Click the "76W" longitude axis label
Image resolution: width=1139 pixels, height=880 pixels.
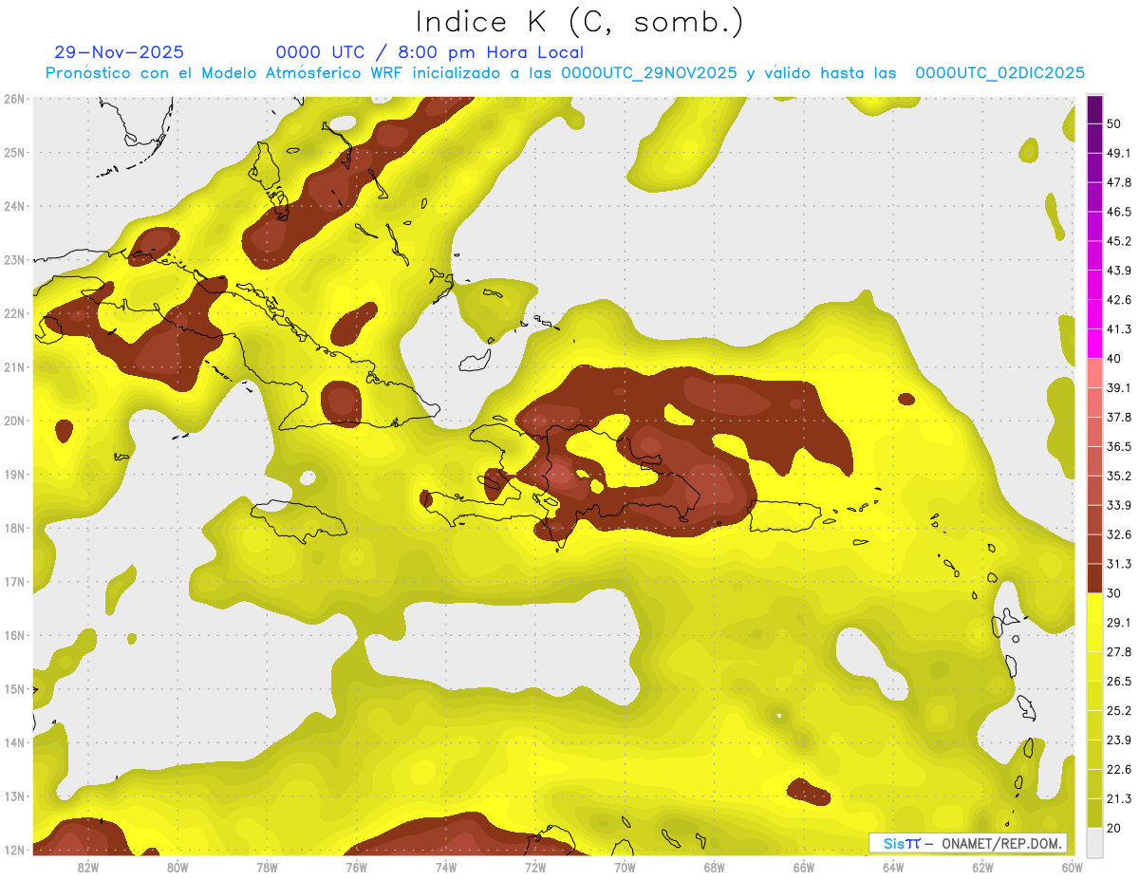(356, 867)
